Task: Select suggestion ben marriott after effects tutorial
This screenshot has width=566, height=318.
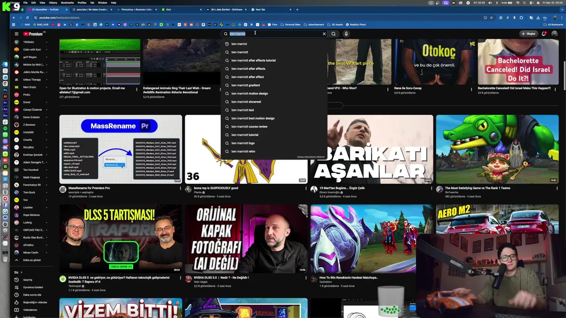Action: 274,61
